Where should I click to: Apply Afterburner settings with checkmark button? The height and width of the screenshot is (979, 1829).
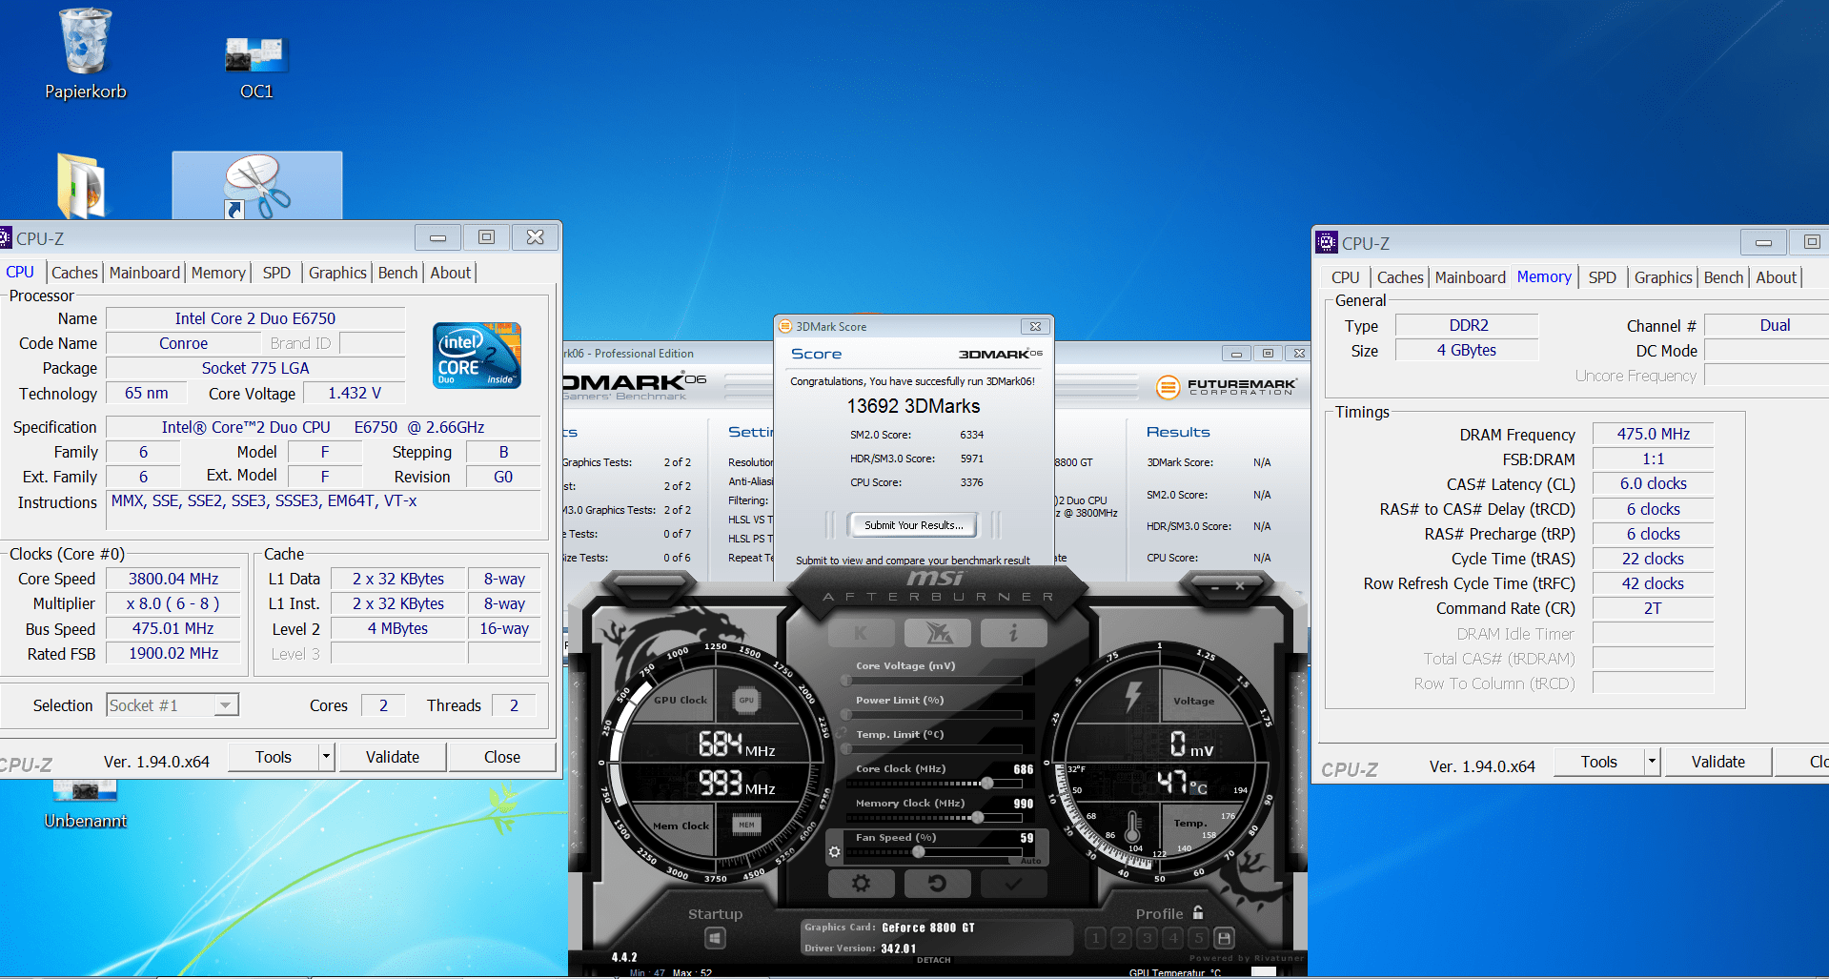1013,884
